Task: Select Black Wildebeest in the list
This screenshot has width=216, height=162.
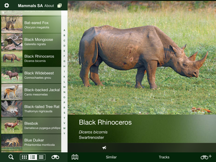Action: click(31, 75)
